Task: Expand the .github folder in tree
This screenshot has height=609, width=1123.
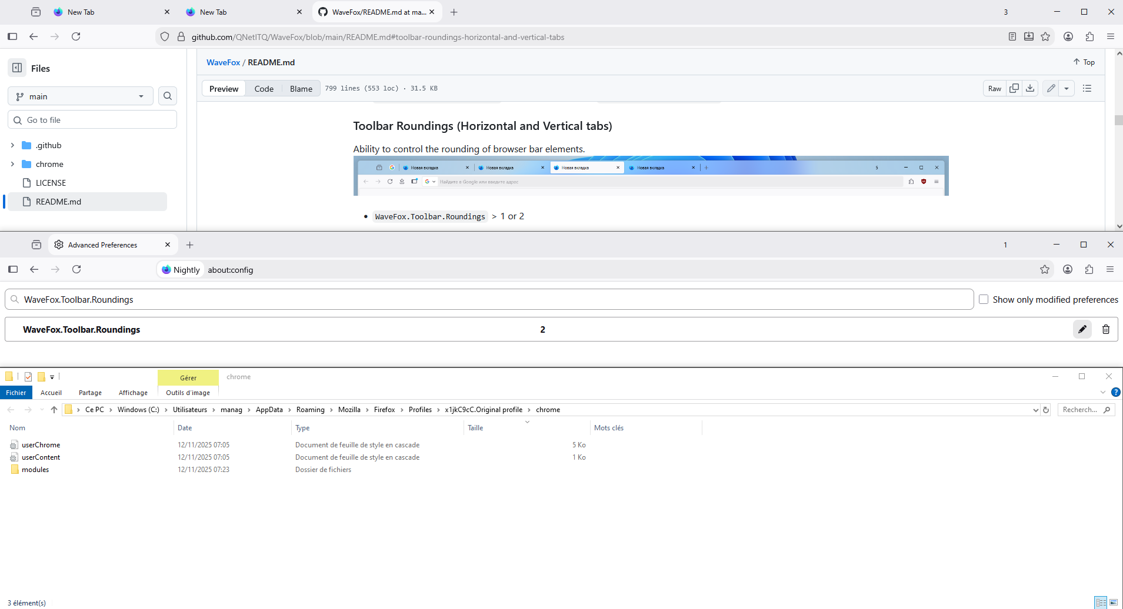Action: point(12,145)
